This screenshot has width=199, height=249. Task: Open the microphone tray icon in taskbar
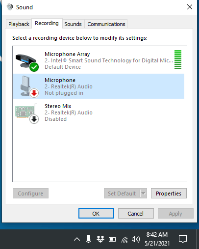coord(88,239)
